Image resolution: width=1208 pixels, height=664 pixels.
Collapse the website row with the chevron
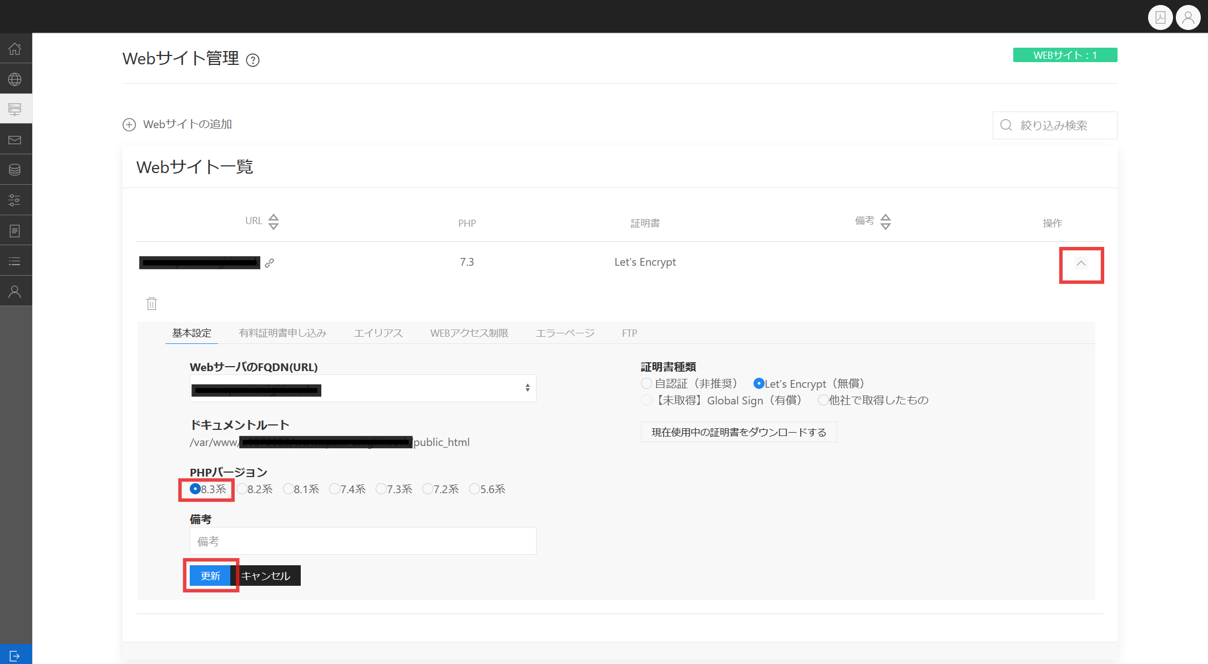click(x=1081, y=263)
